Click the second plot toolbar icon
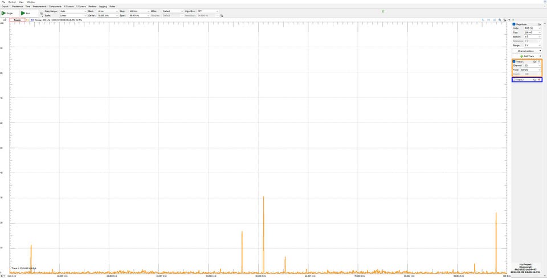Viewport: 547px width, 278px height. (x=489, y=20)
